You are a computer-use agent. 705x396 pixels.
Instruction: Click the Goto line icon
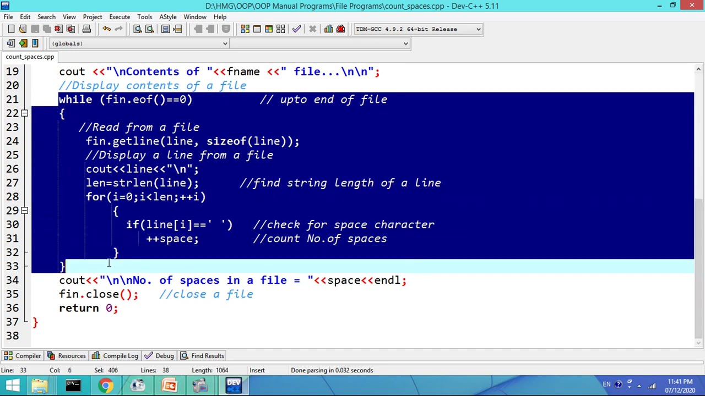coord(177,29)
